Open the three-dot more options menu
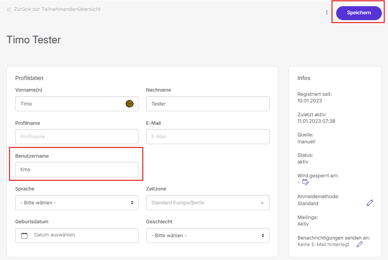The height and width of the screenshot is (260, 388). [326, 12]
